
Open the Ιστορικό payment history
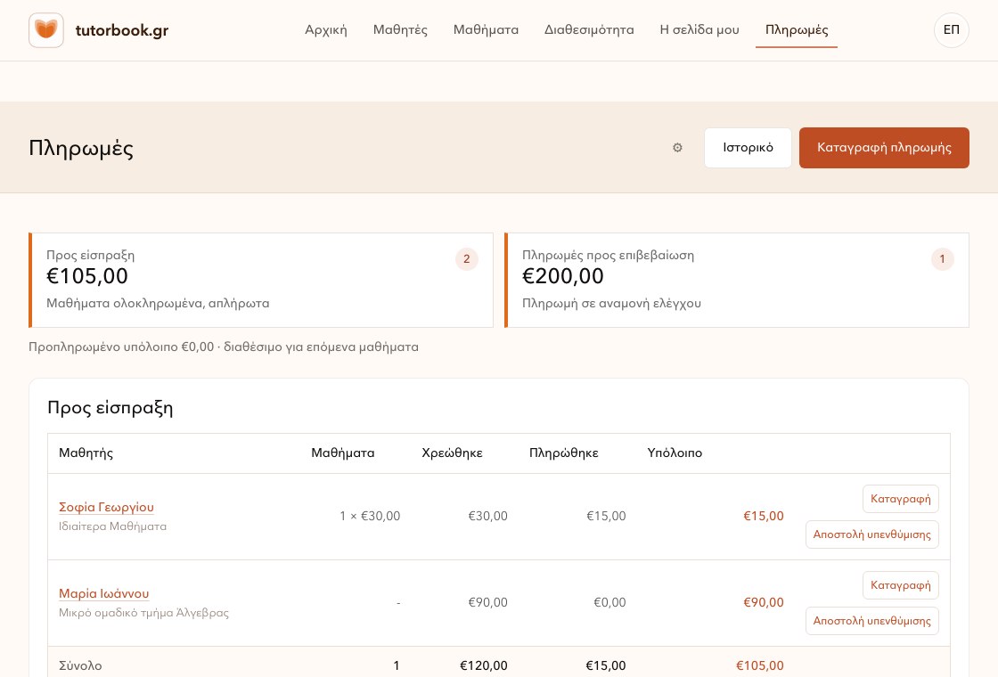748,148
